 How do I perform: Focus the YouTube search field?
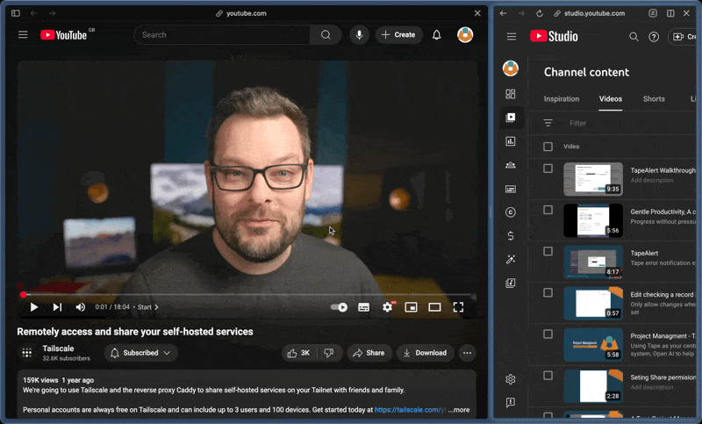pyautogui.click(x=222, y=35)
